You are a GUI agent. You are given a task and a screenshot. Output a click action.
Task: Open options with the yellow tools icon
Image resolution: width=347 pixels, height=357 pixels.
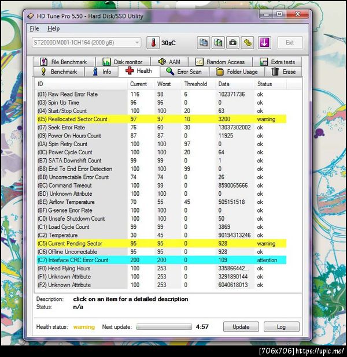[x=248, y=43]
